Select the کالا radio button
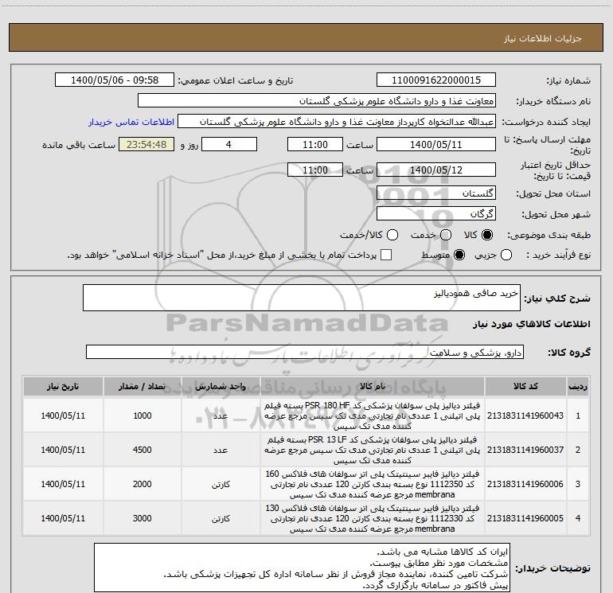The image size is (613, 593). [487, 235]
